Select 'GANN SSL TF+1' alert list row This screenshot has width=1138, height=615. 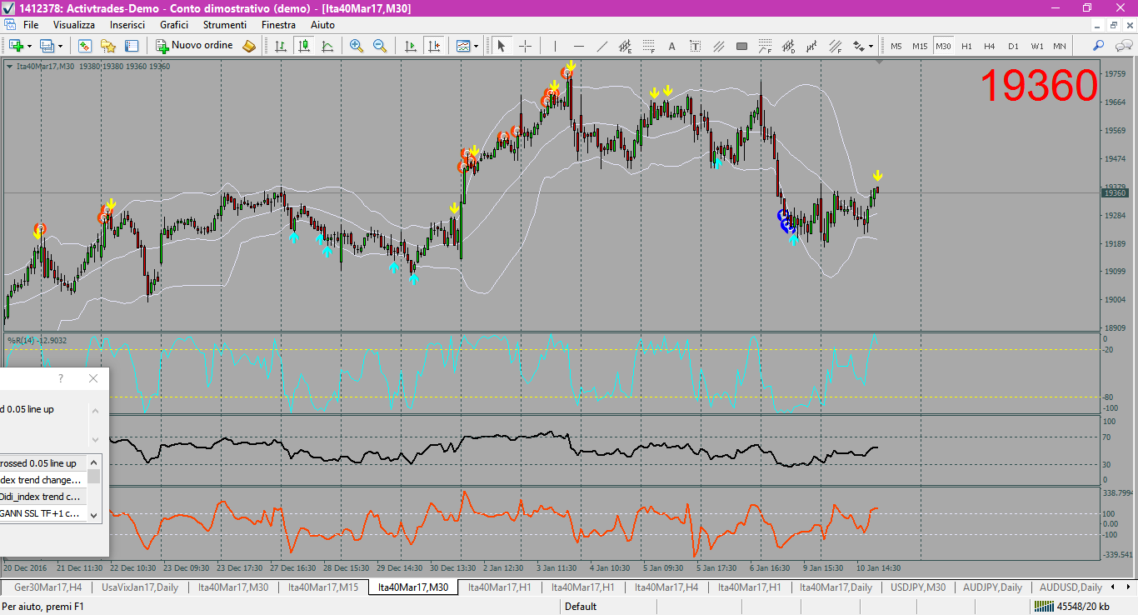click(x=42, y=513)
